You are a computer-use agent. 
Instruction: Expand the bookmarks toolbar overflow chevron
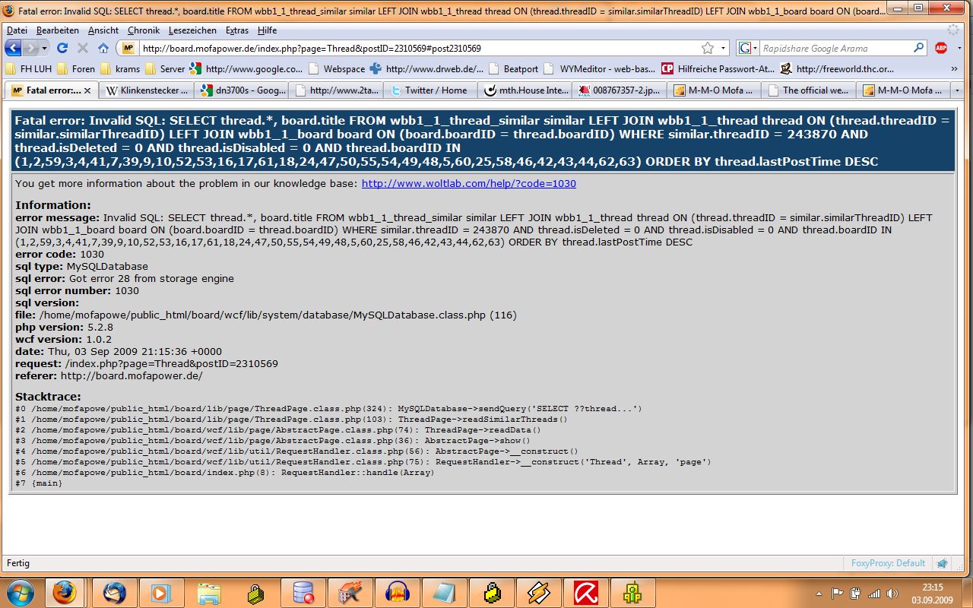pyautogui.click(x=954, y=68)
